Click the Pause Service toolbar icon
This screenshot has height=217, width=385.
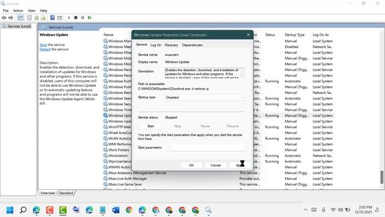tap(83, 17)
